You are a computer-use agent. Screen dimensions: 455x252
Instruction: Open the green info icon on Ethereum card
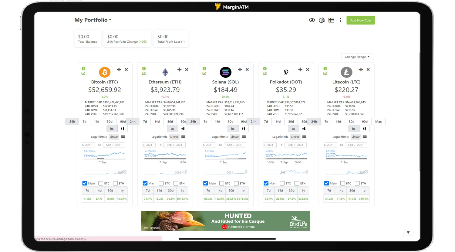(144, 69)
